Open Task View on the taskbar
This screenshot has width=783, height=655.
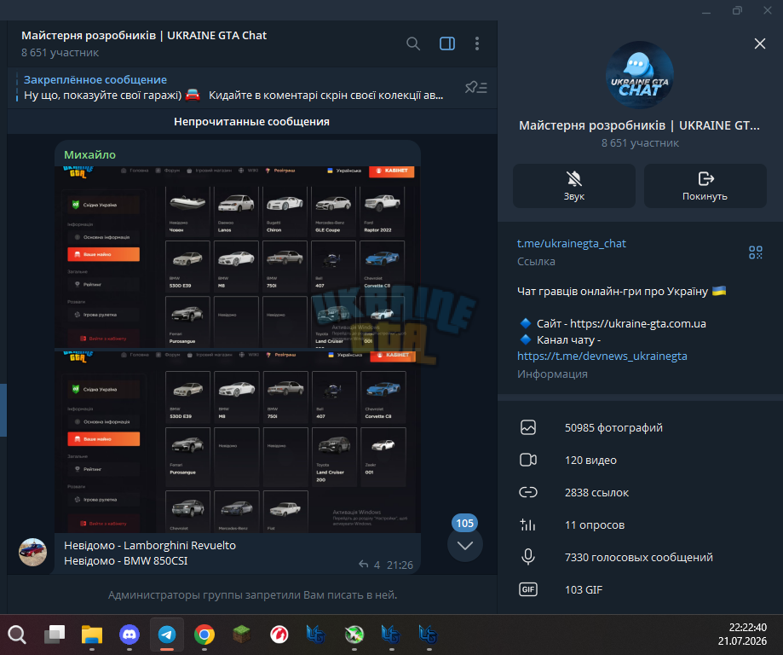tap(55, 635)
